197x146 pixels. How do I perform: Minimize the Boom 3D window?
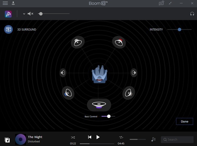[x=181, y=3]
